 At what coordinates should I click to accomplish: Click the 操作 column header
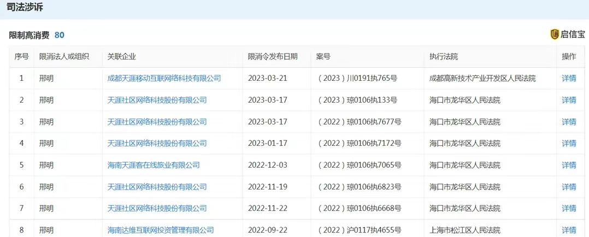coord(569,57)
